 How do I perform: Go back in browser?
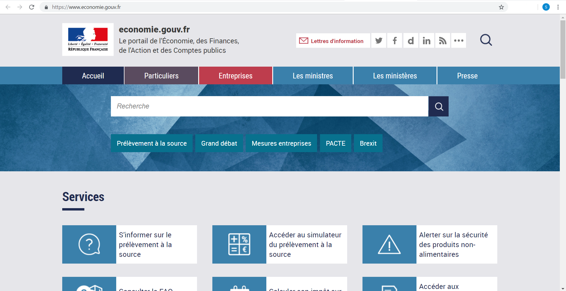(8, 7)
